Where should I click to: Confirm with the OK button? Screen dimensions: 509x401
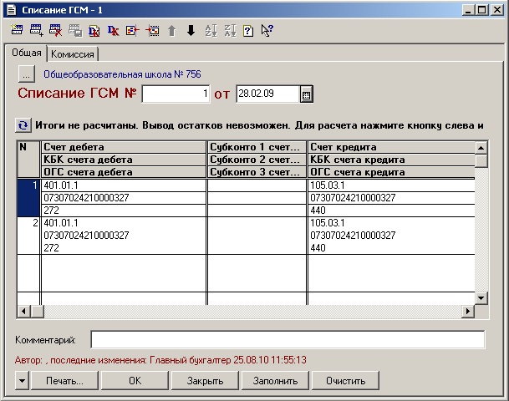click(x=135, y=381)
